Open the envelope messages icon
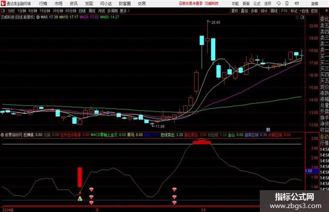Viewport: 329px width, 212px height. (x=297, y=3)
